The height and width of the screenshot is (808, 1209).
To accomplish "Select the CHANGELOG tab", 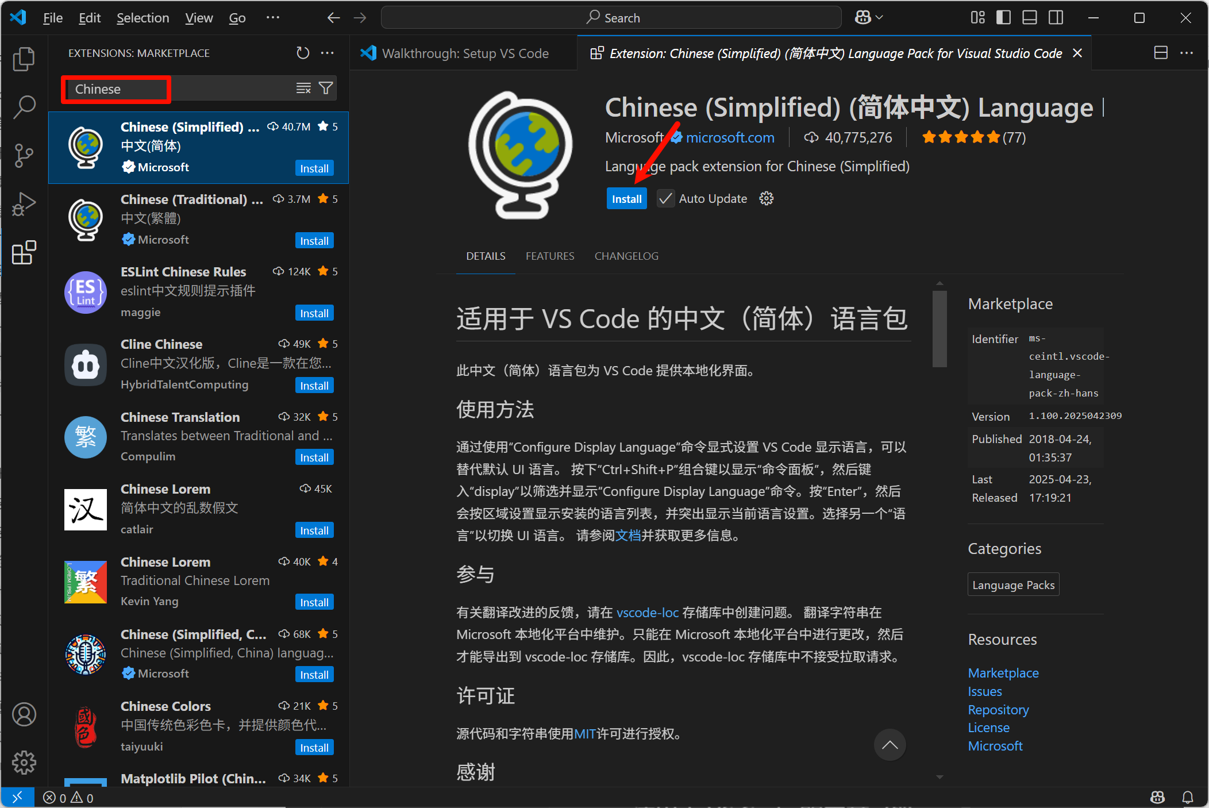I will point(626,256).
